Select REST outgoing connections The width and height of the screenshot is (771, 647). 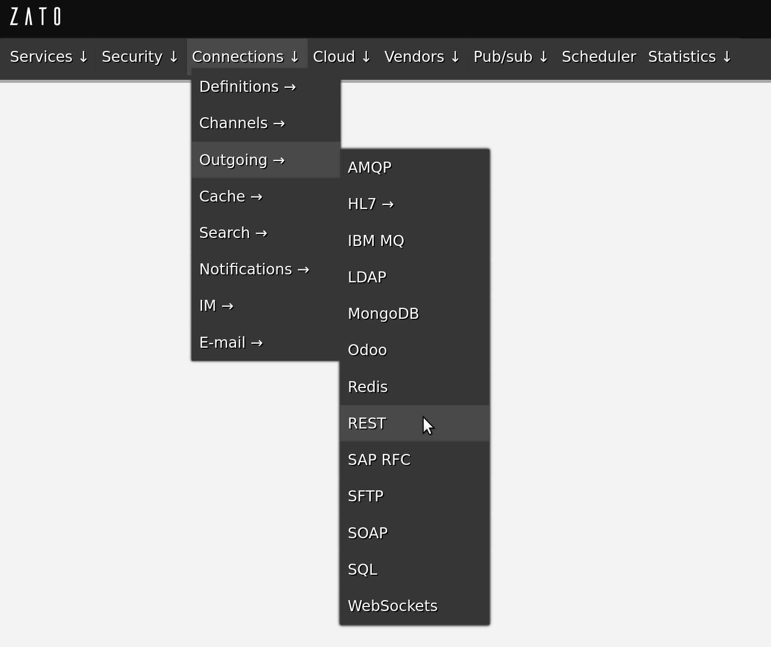[x=367, y=424]
